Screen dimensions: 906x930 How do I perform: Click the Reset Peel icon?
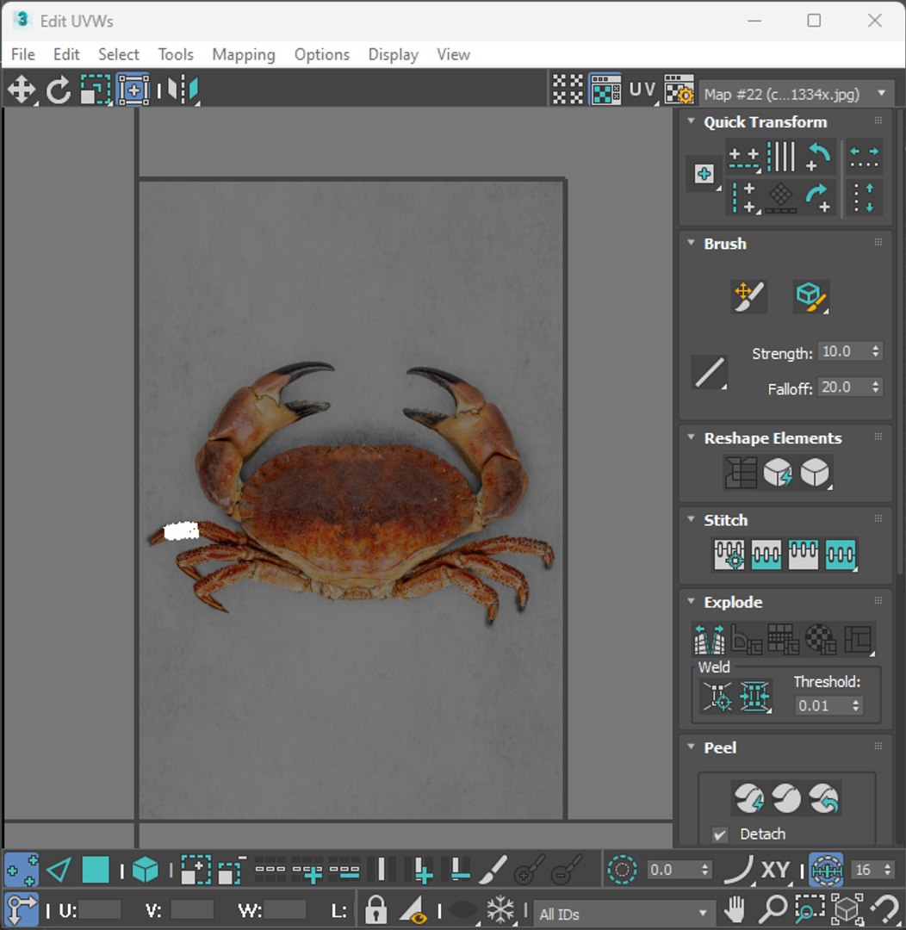823,797
